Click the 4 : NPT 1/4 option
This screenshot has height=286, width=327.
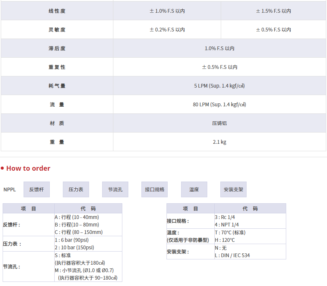[x=227, y=225]
